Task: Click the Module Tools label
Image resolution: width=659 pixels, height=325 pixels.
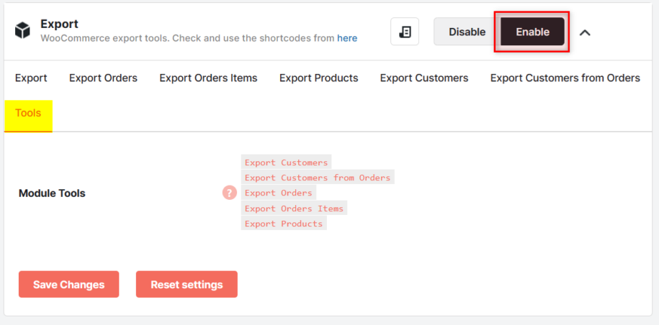Action: coord(52,193)
